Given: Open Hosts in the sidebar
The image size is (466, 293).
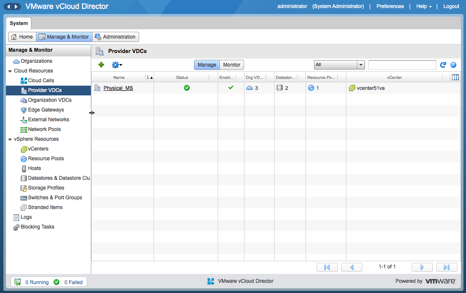Looking at the screenshot, I should click(34, 169).
